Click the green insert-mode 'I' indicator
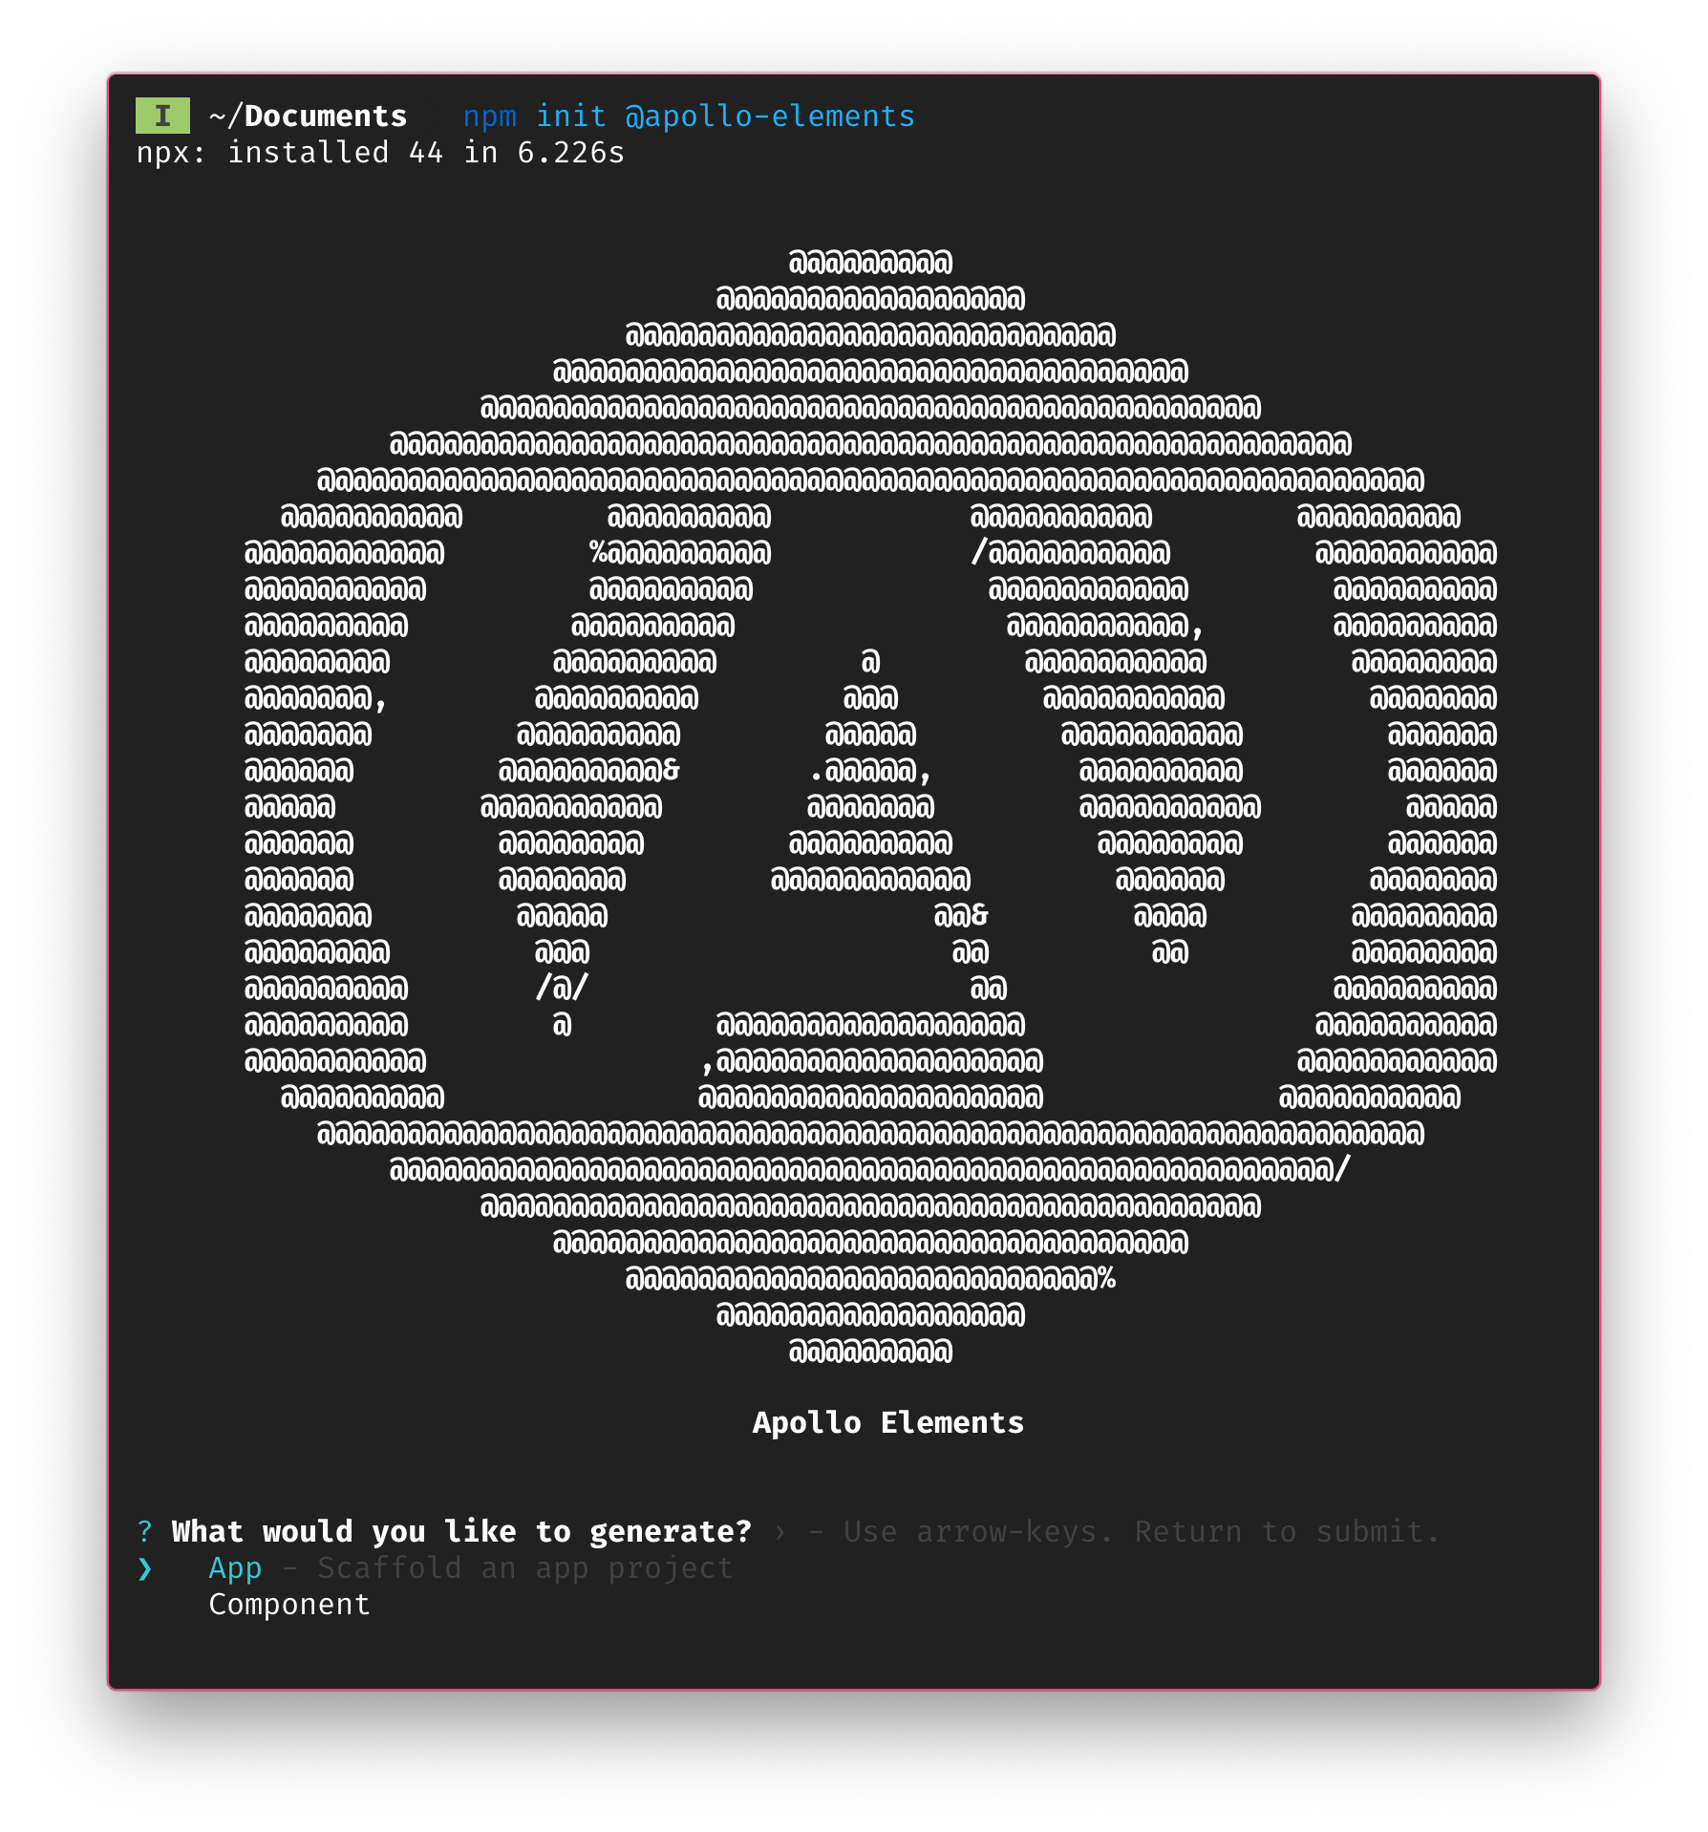Viewport: 1708px width, 1832px height. (x=162, y=116)
